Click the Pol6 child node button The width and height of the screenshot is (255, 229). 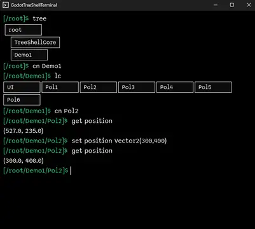coord(22,100)
